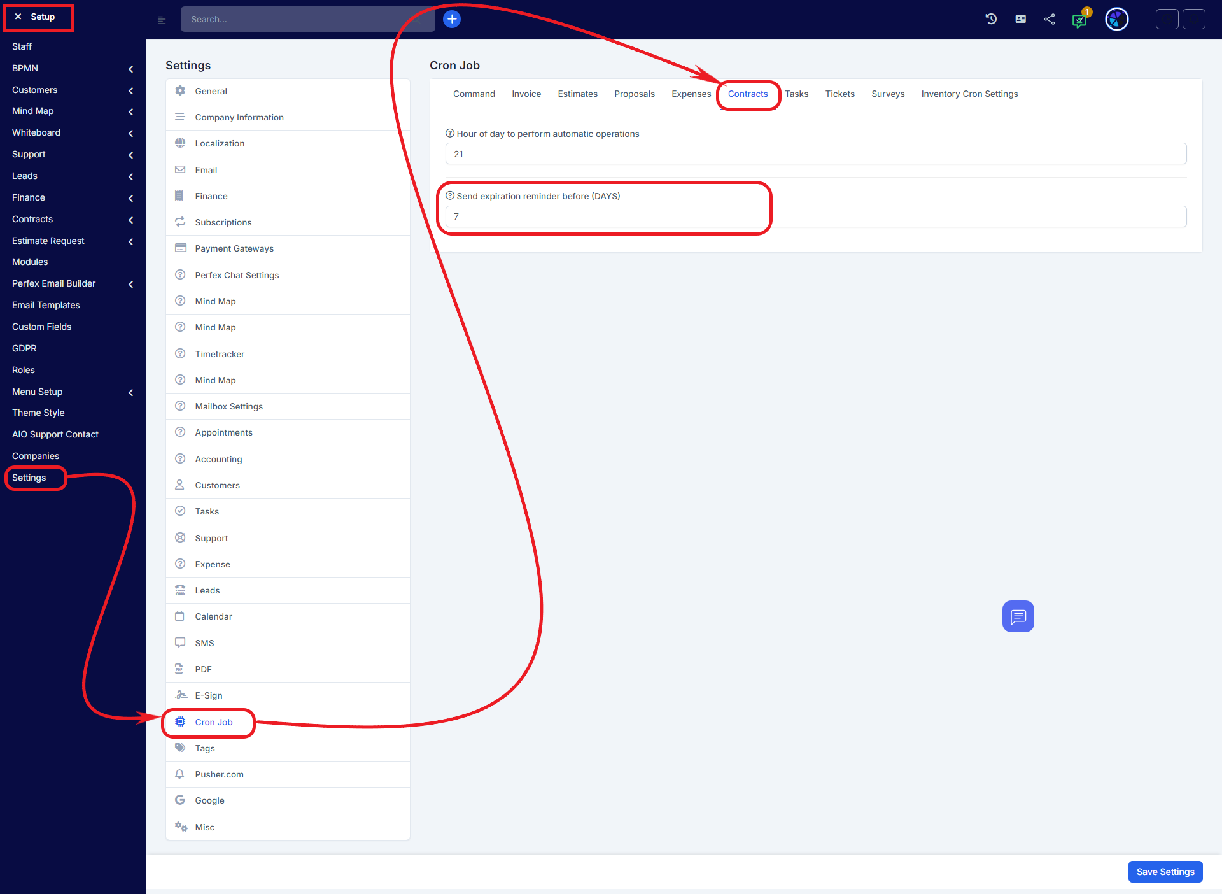Click the floating chat bubble icon

click(1018, 616)
